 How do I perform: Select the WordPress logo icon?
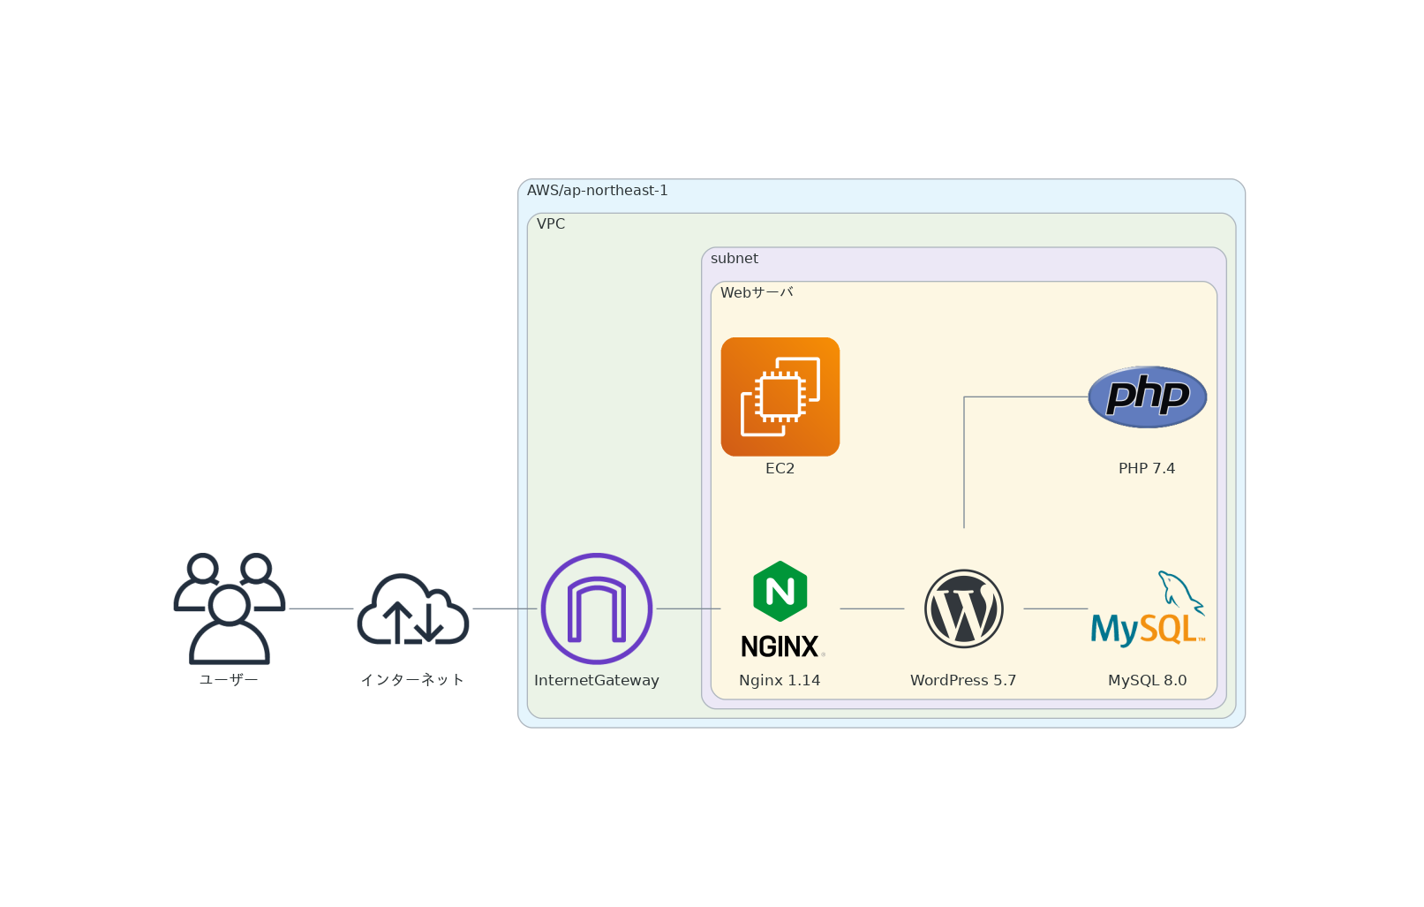(964, 608)
